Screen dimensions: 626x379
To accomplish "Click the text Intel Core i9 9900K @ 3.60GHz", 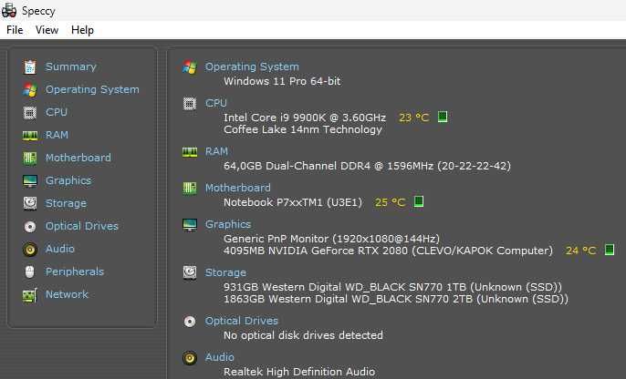I will 305,118.
